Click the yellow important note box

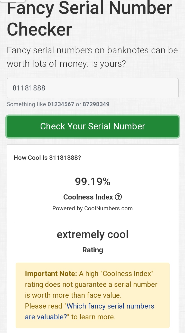pyautogui.click(x=92, y=295)
